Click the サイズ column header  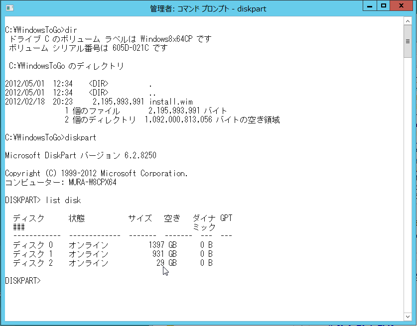[140, 218]
